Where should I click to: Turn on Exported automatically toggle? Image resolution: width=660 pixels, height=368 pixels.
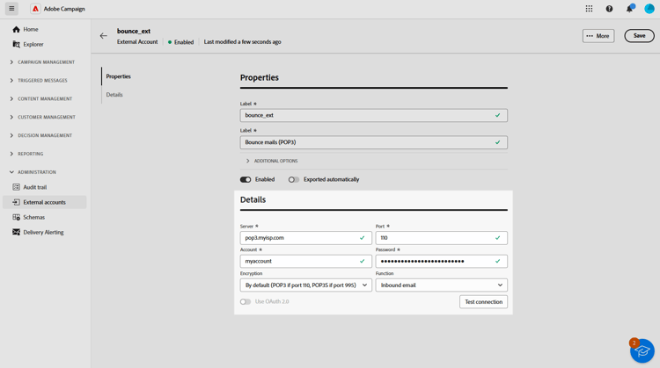[x=294, y=179]
